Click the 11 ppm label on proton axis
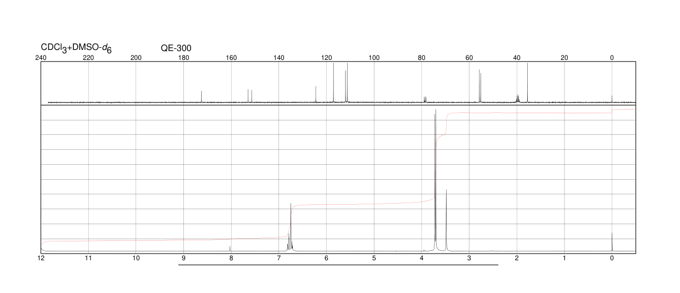Viewport: 680px width, 293px height. pos(88,258)
